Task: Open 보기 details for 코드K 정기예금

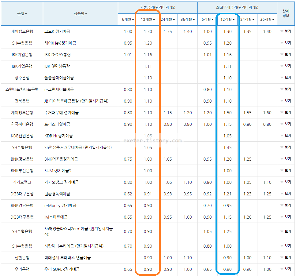Action: pyautogui.click(x=286, y=31)
